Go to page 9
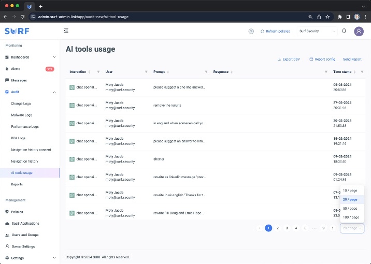The image size is (371, 264). (323, 228)
